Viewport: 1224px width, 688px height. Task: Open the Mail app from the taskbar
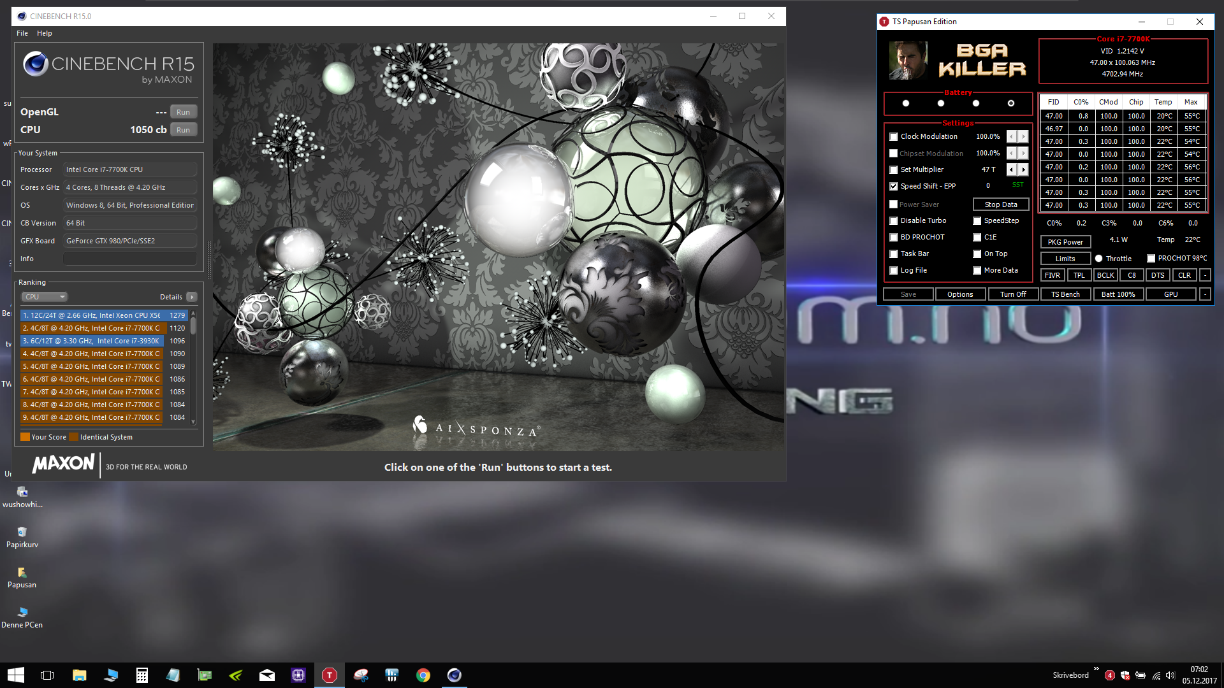267,675
